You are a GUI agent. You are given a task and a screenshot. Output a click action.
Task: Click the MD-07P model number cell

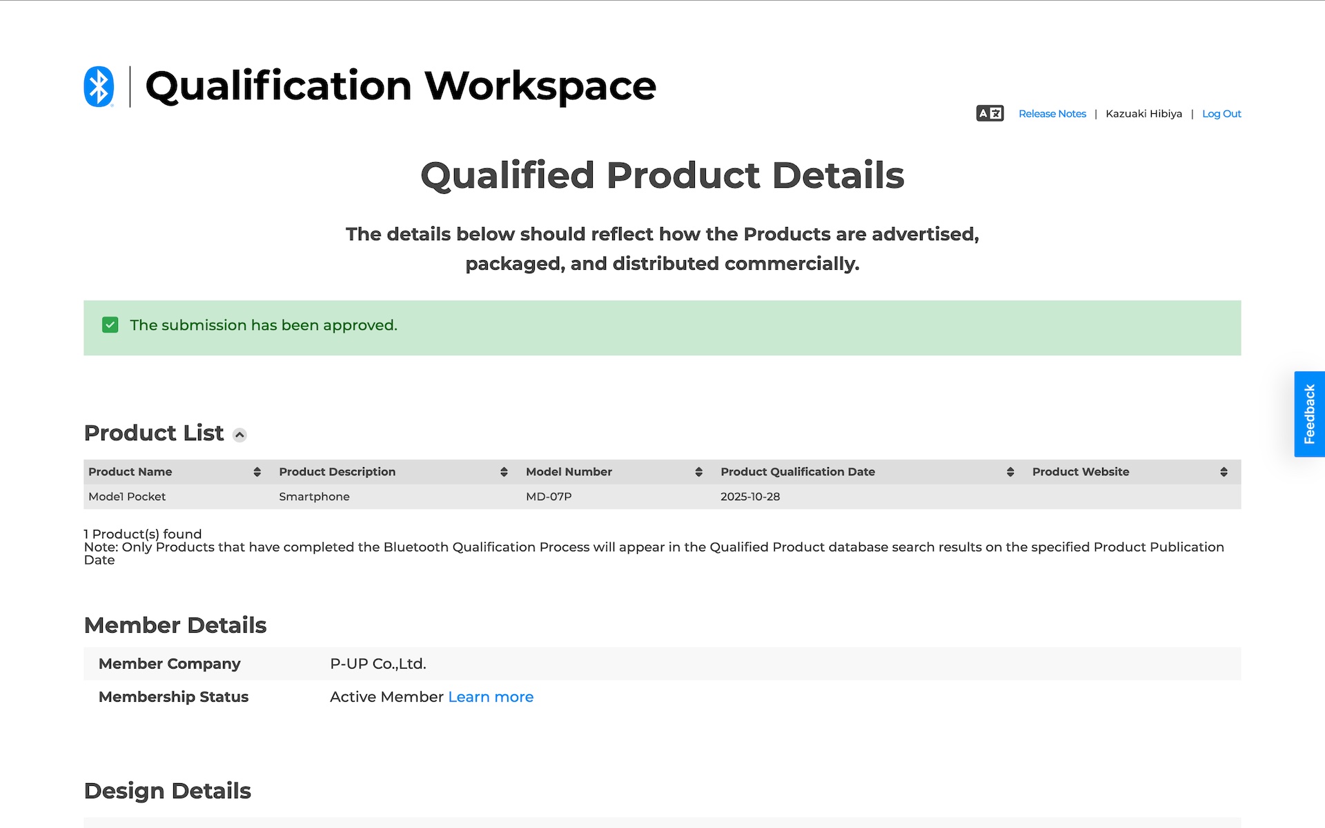coord(549,497)
